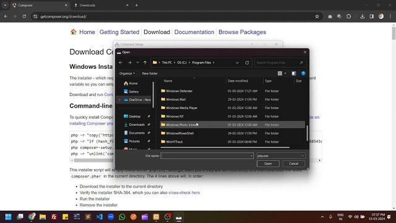Select the Windows Mail folder
The height and width of the screenshot is (223, 396).
(x=233, y=99)
